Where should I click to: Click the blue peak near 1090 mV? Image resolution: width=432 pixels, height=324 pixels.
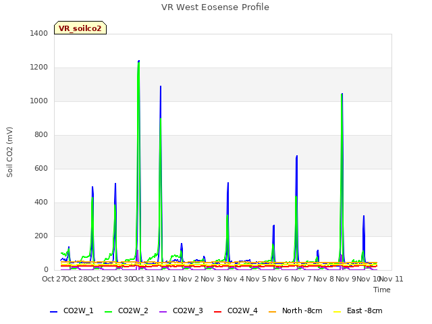pos(161,86)
